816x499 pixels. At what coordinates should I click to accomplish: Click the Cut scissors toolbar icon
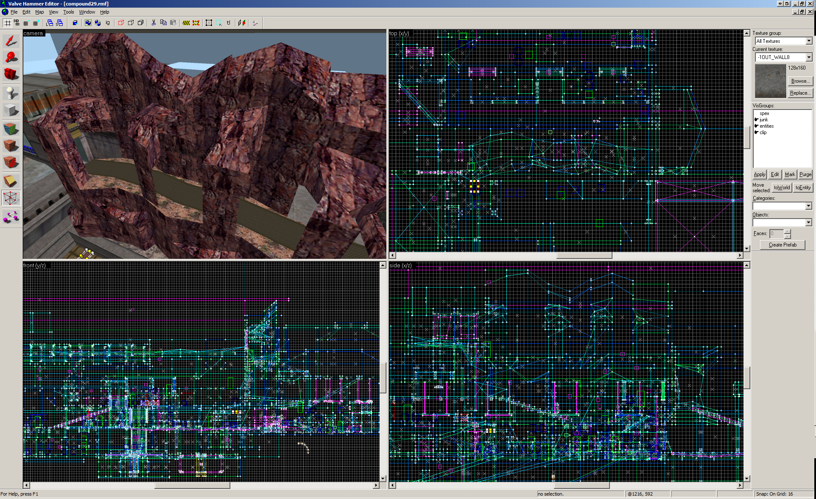(154, 23)
